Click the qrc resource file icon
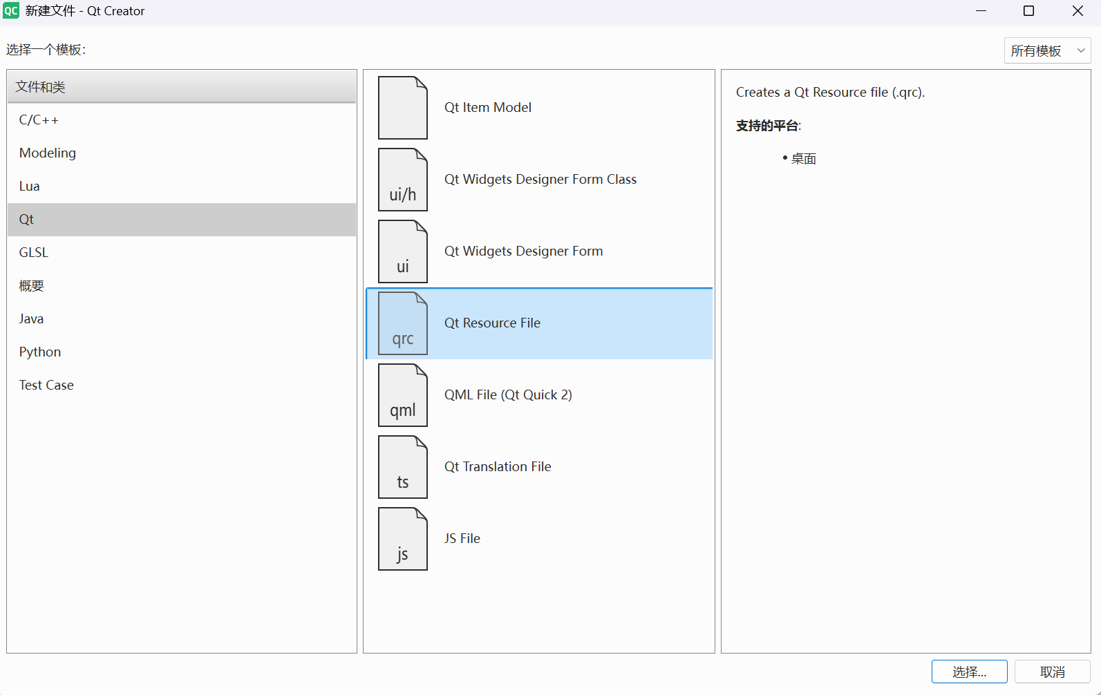The height and width of the screenshot is (695, 1101). pyautogui.click(x=403, y=323)
